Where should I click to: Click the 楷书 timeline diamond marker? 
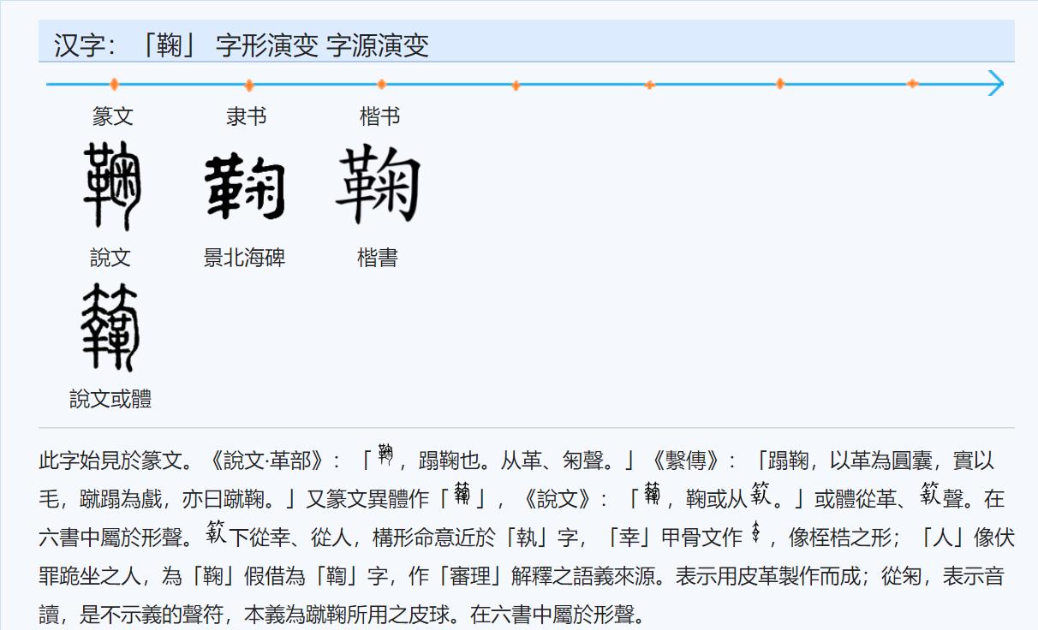[380, 84]
